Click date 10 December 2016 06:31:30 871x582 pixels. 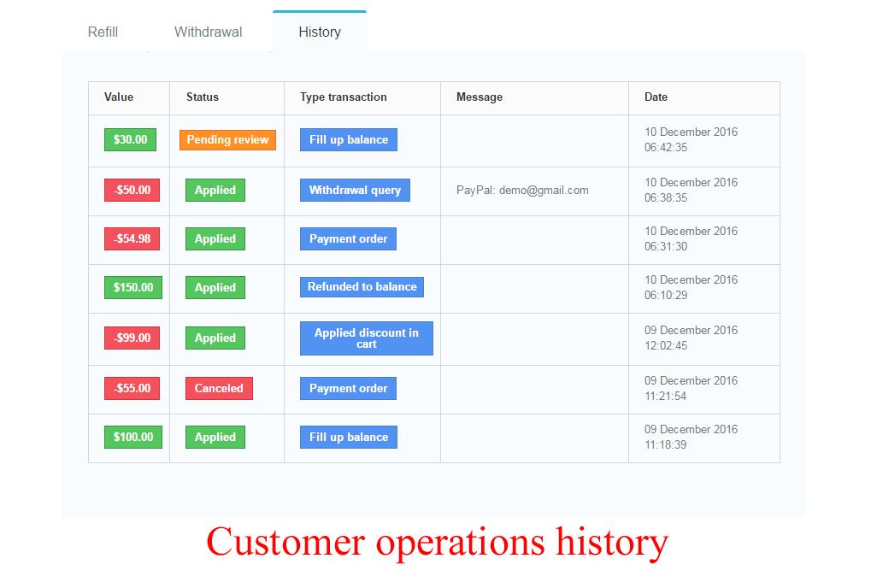pyautogui.click(x=691, y=238)
